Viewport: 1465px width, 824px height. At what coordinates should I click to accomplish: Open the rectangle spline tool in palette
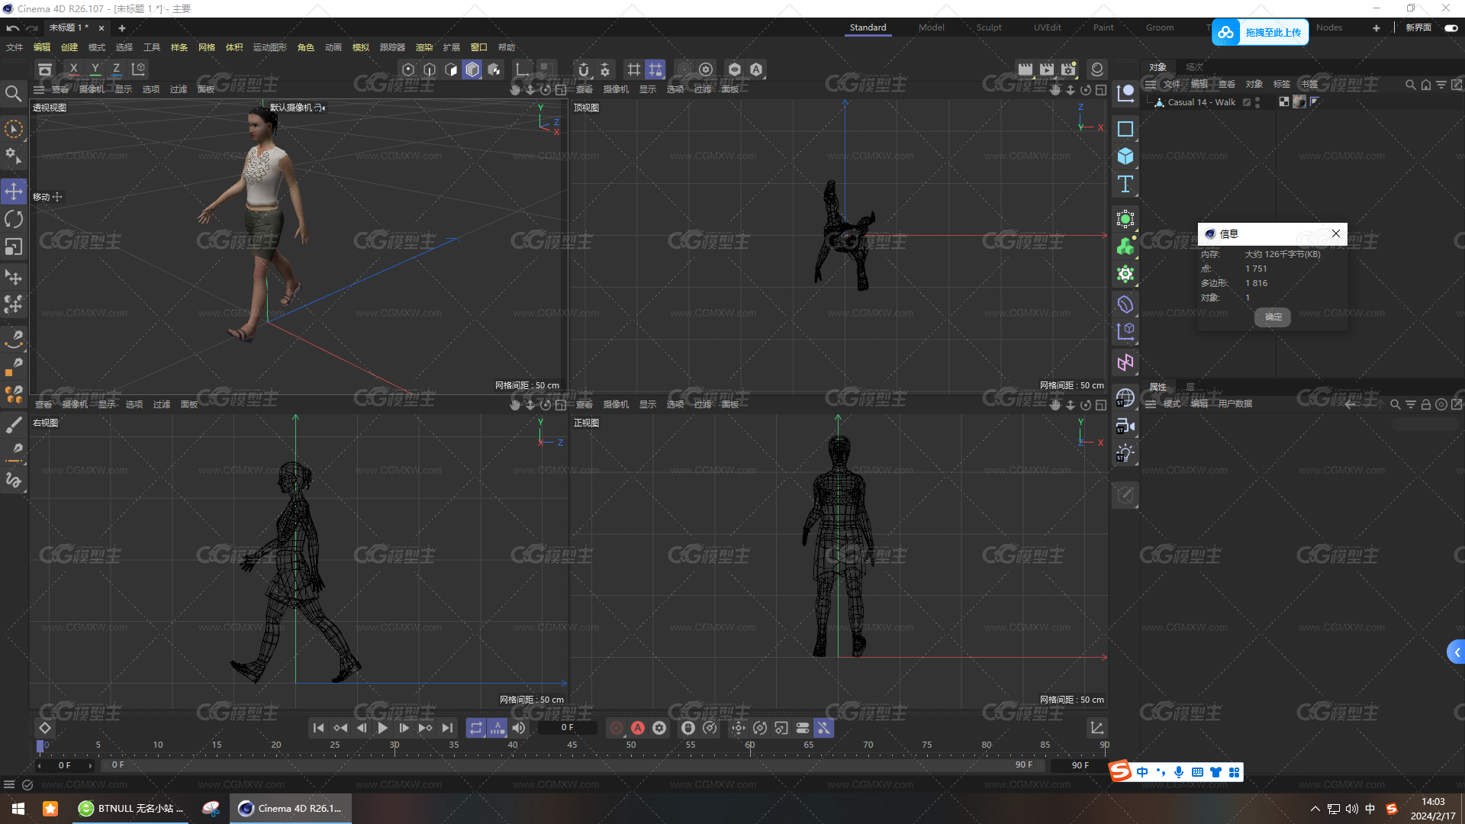click(1125, 129)
